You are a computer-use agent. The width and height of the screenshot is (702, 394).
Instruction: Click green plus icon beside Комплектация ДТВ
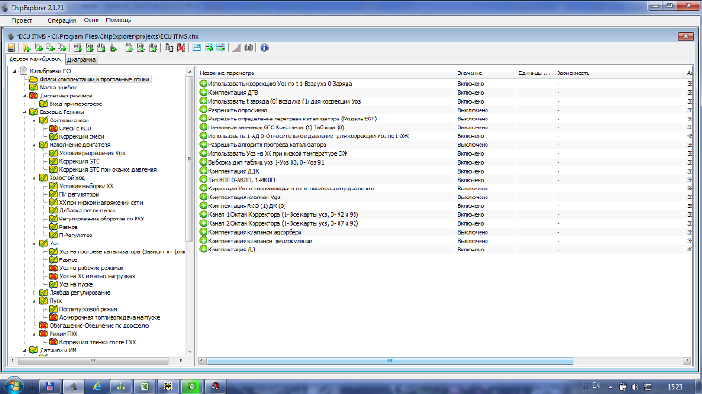pyautogui.click(x=203, y=91)
